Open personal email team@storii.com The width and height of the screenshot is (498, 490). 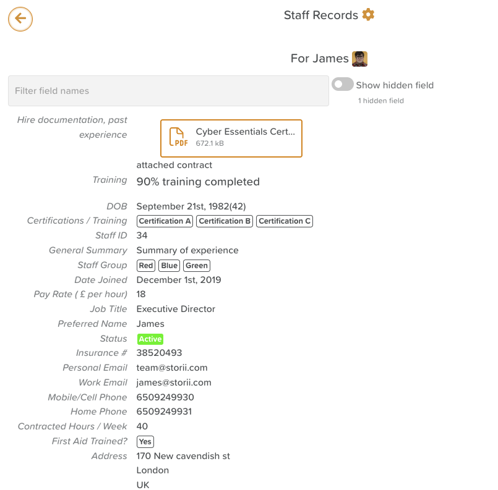(172, 368)
